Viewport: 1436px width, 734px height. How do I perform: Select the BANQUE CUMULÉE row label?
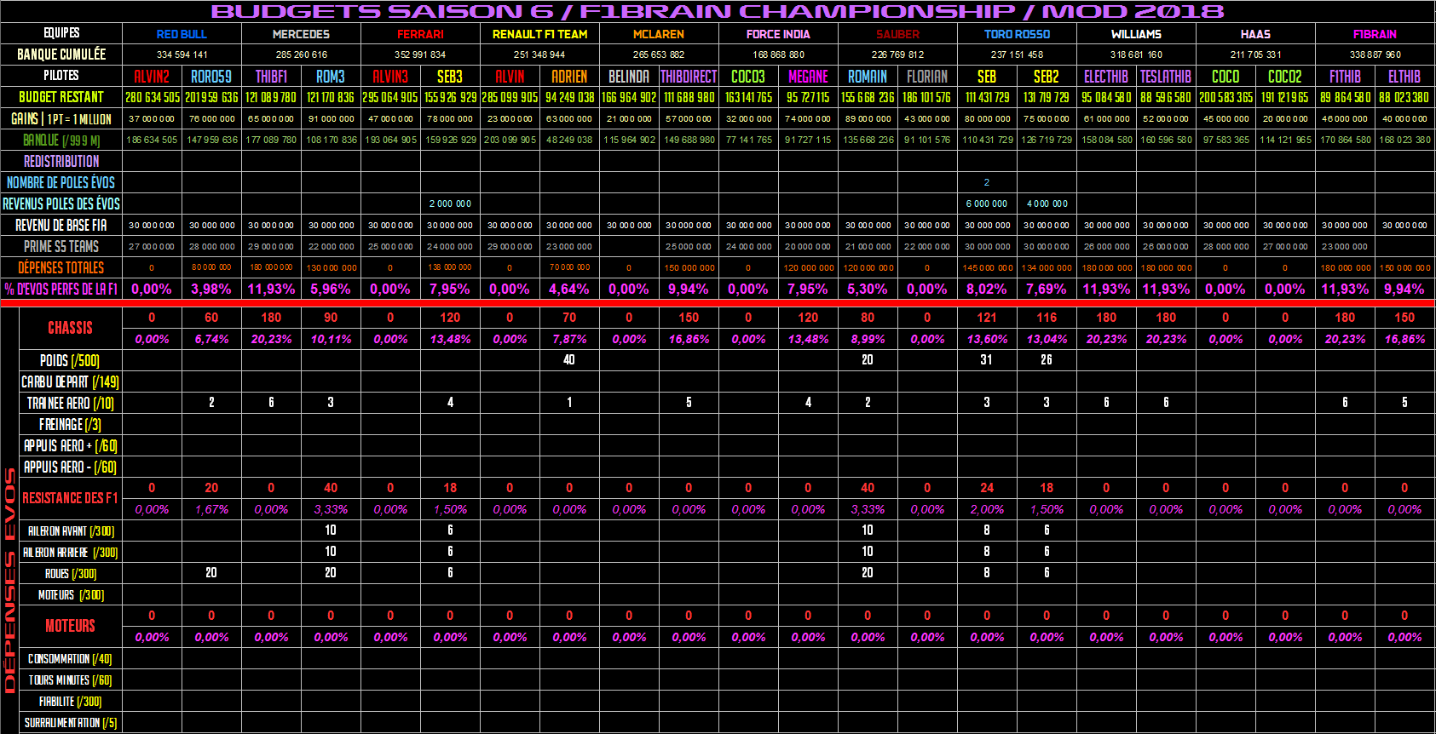(x=61, y=54)
